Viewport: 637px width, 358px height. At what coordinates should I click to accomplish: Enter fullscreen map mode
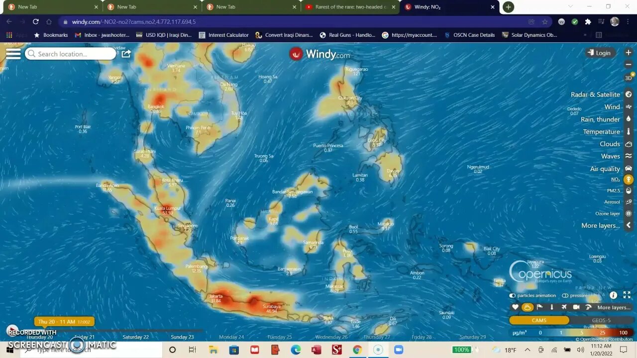tap(627, 295)
